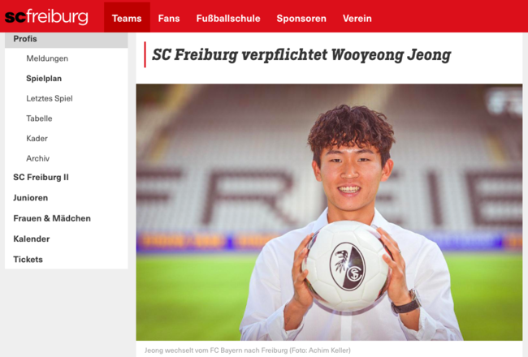Click the Wooyeong Jeong article photo

[329, 213]
